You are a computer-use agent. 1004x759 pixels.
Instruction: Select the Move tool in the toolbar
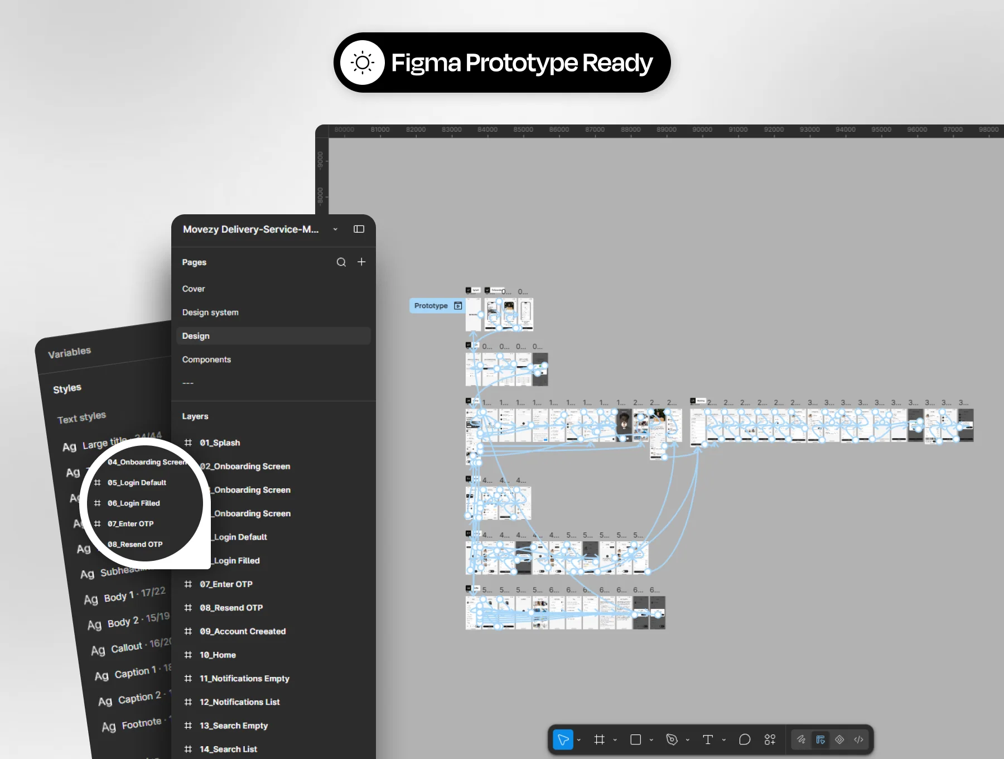(x=563, y=739)
